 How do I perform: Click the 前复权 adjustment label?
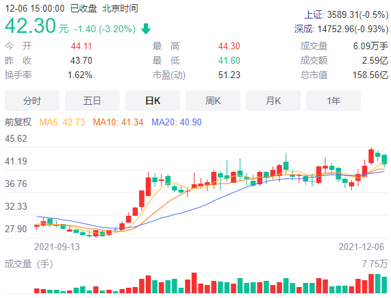pyautogui.click(x=18, y=122)
